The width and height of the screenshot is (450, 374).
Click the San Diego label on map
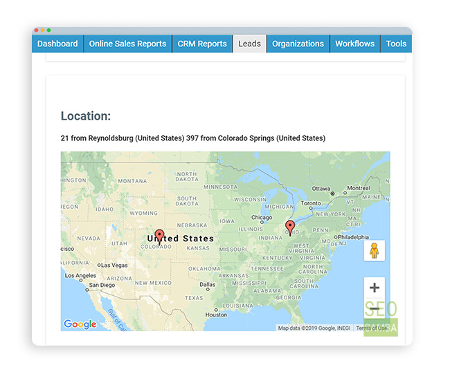(x=102, y=285)
